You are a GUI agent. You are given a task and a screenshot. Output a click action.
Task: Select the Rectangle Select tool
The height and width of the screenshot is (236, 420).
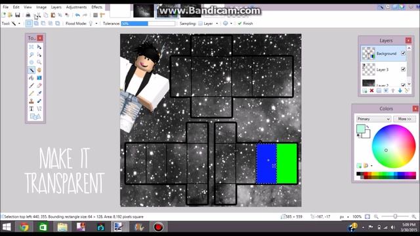[31, 47]
